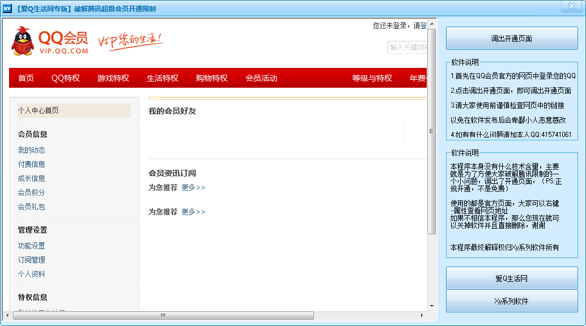Click the 会员信息 section heading
Screen dimensions: 586x326
(x=32, y=135)
